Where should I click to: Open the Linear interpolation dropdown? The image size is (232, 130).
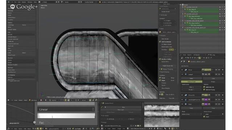pyautogui.click(x=66, y=109)
